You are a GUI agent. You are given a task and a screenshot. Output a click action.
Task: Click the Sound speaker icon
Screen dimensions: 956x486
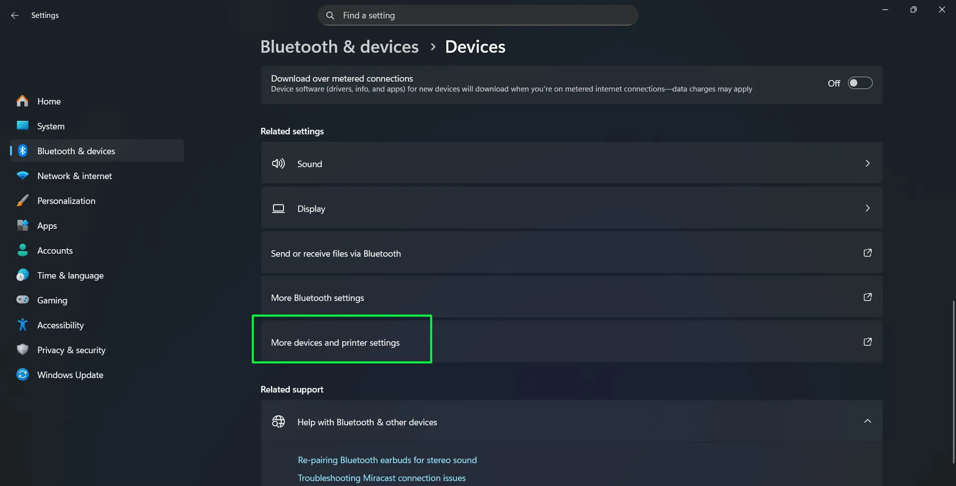[278, 163]
